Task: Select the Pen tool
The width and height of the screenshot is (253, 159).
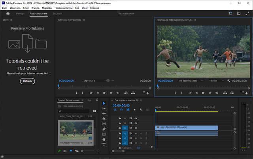Action: click(104, 129)
